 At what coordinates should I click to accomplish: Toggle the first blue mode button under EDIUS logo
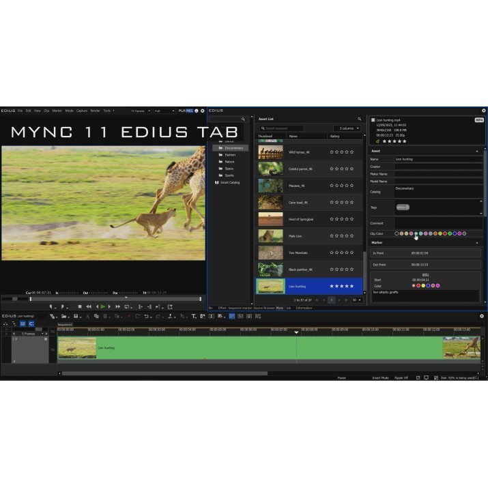pyautogui.click(x=23, y=324)
